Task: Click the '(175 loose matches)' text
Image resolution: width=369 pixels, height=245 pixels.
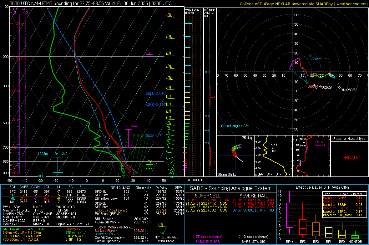Action: tap(208, 237)
